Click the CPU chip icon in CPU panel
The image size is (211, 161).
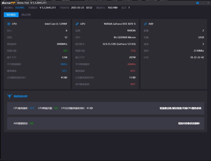(9, 24)
